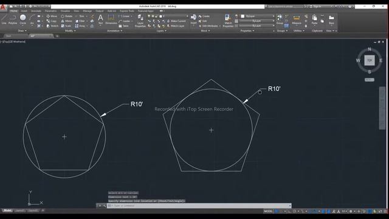Screen dimensions: 389x219
Task: Click the Copy tool
Action: click(52, 21)
